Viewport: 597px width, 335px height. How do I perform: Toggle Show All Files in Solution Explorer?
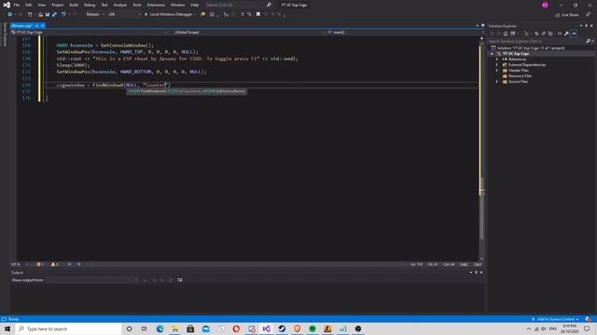(550, 33)
